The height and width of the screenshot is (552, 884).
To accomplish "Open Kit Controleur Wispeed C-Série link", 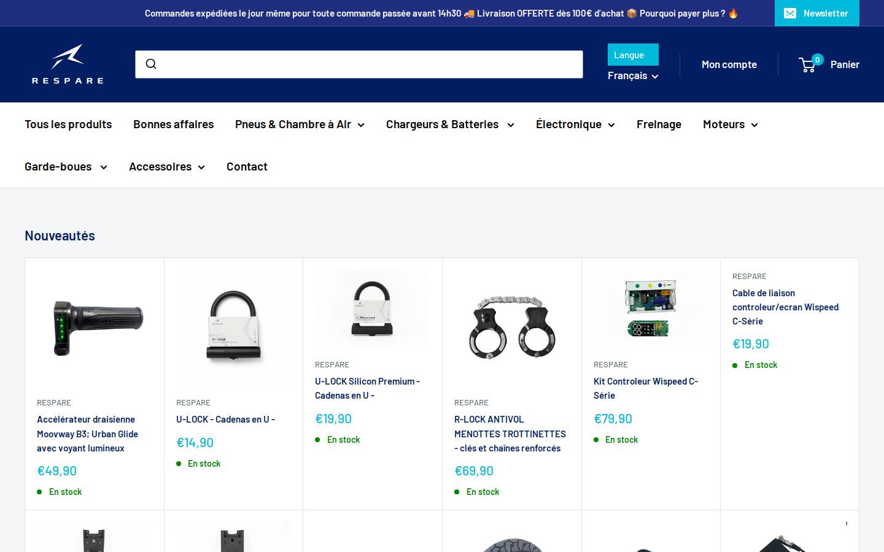I will point(646,388).
